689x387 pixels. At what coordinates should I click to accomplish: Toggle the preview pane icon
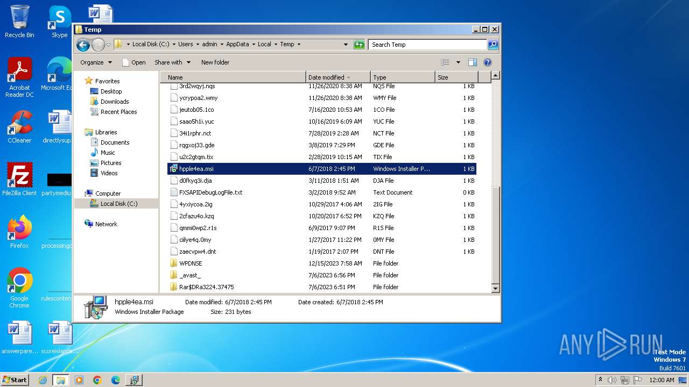473,62
